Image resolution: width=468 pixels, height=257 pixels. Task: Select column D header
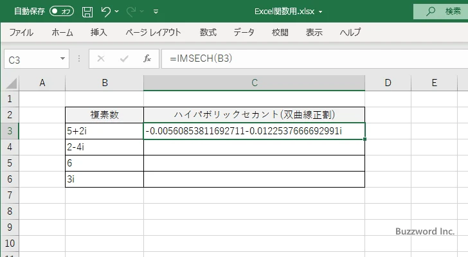pyautogui.click(x=388, y=83)
